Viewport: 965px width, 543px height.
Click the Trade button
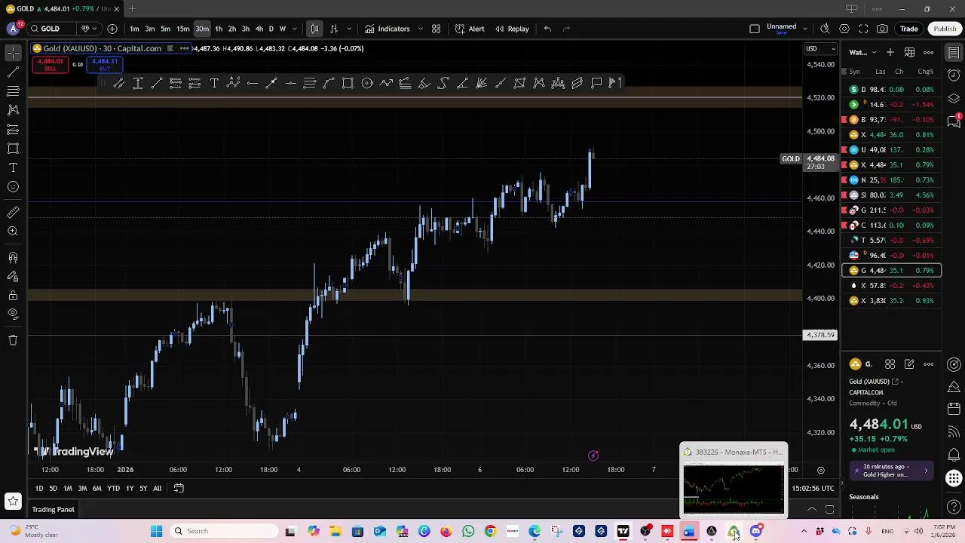click(x=908, y=29)
